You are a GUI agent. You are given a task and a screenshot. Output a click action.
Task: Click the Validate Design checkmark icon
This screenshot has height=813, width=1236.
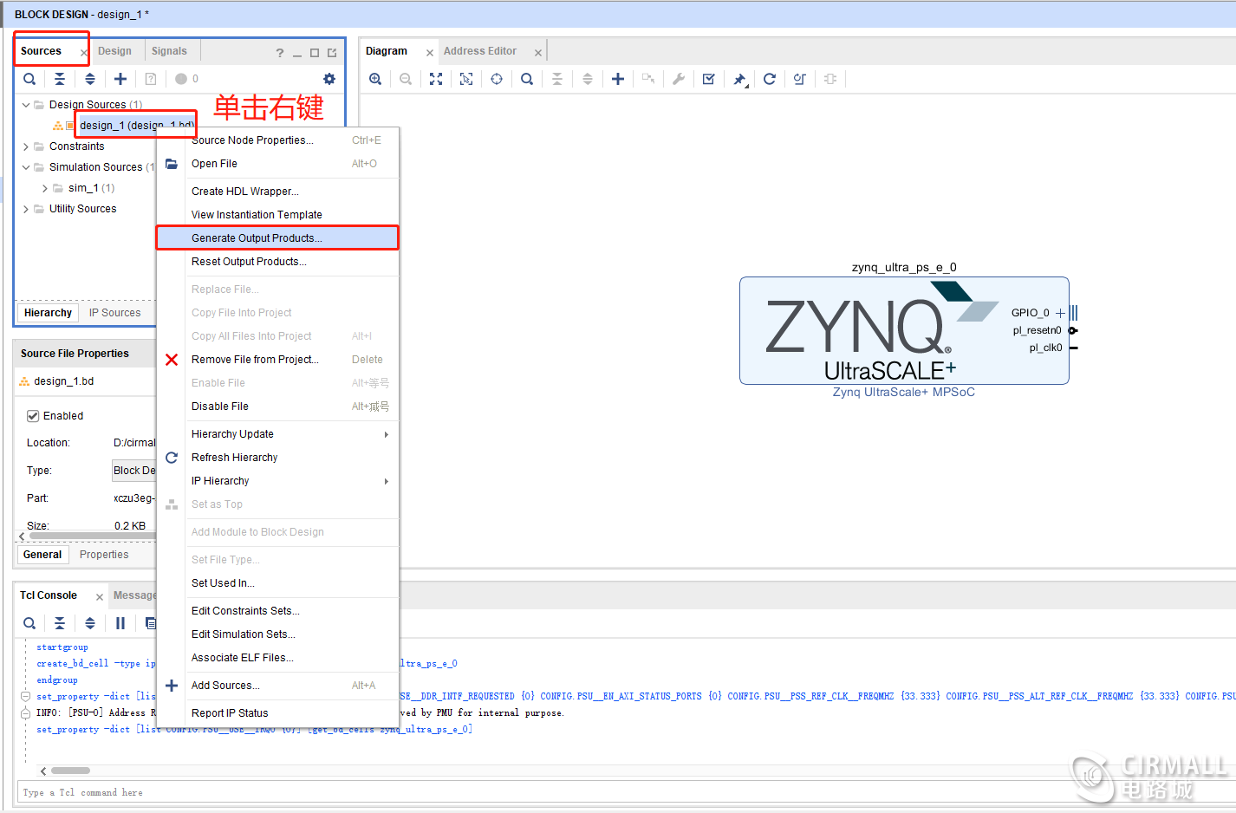point(709,79)
